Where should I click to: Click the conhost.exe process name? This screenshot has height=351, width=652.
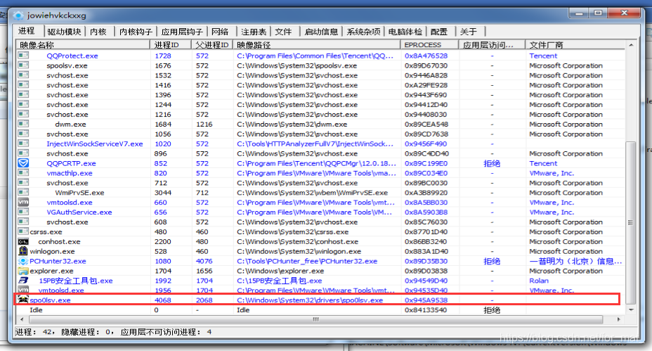tap(60, 241)
